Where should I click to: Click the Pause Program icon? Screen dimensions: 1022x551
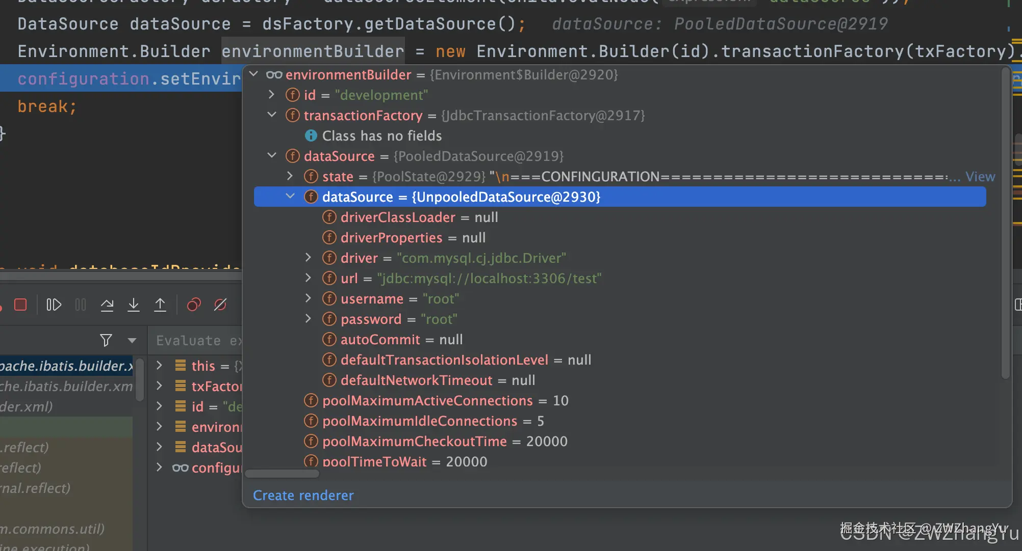pos(81,305)
